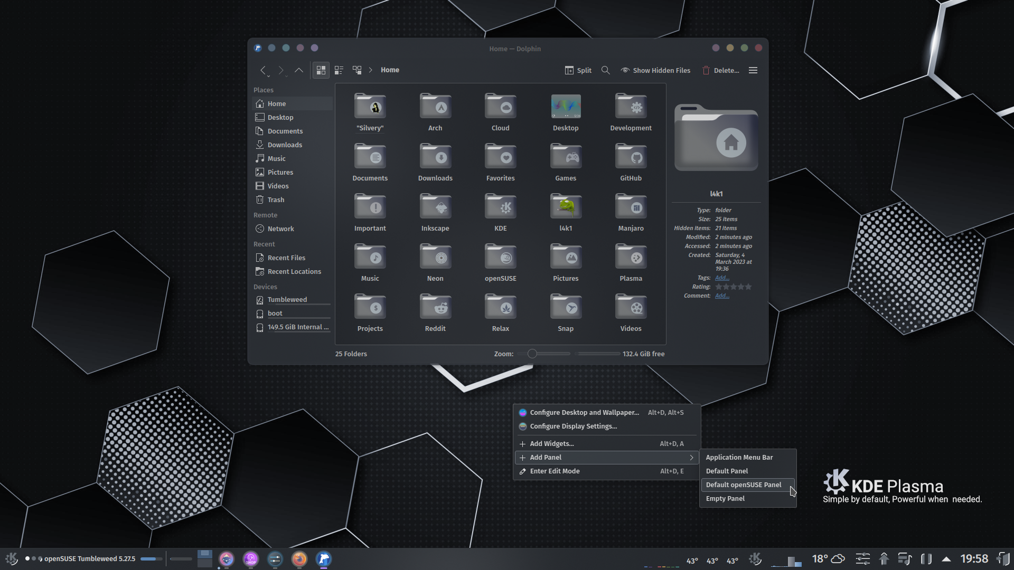Screen dimensions: 1014x570
Task: Open the KDE application launcher
Action: [x=12, y=558]
